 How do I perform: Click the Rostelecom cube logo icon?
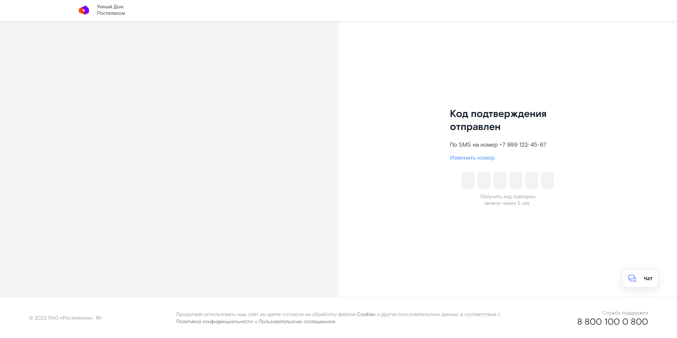click(x=84, y=10)
